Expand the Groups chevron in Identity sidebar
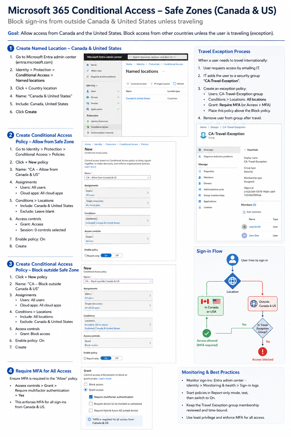Screen dimensions: 291x437 [118, 97]
